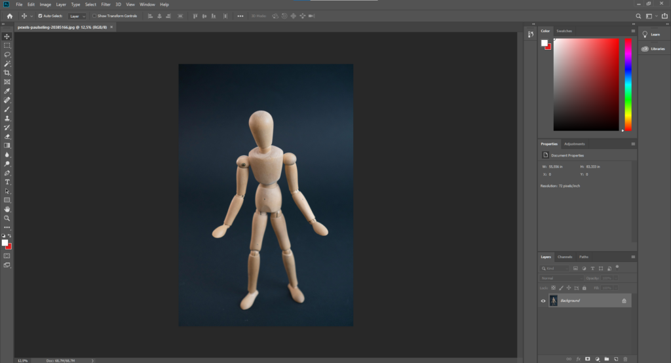Enable Show Transform Controls checkbox

[94, 16]
